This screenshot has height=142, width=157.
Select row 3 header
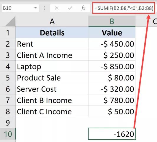(x=8, y=55)
